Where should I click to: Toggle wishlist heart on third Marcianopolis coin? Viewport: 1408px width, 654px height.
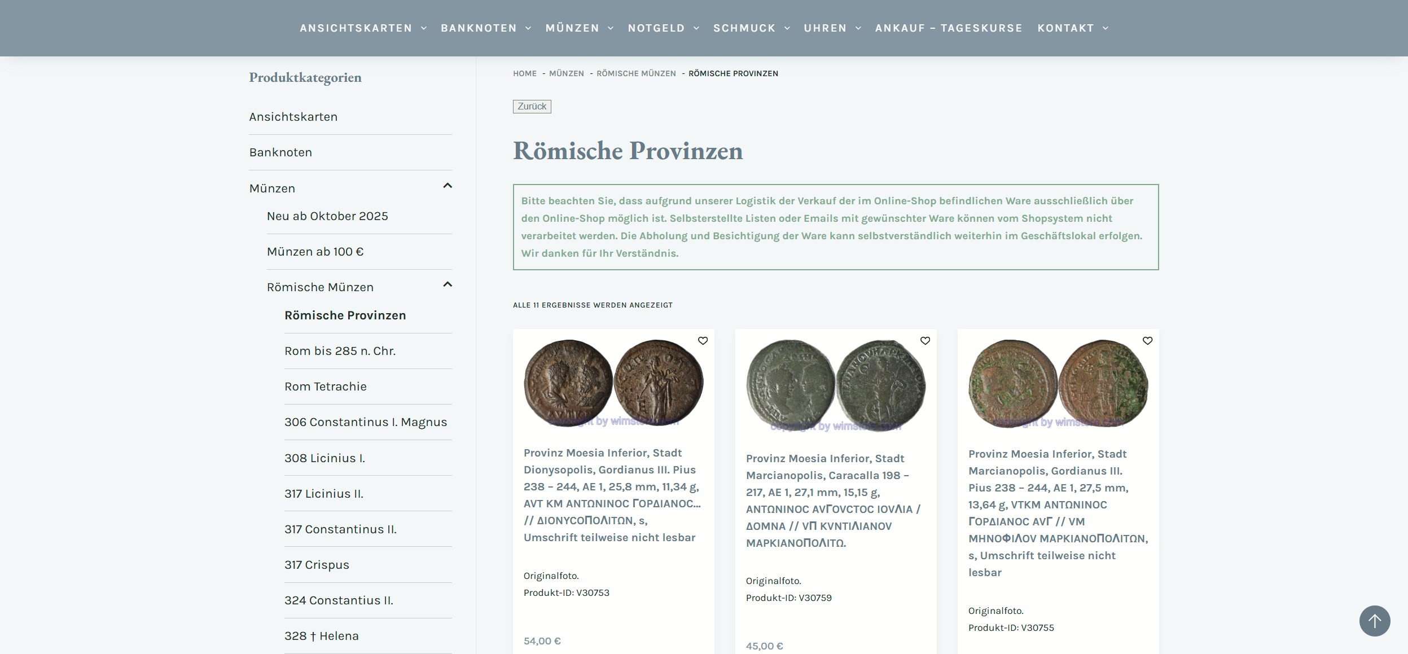1147,341
